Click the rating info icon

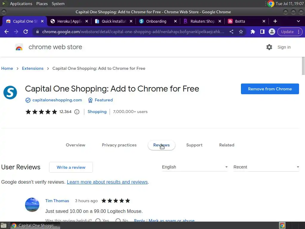coord(77,112)
